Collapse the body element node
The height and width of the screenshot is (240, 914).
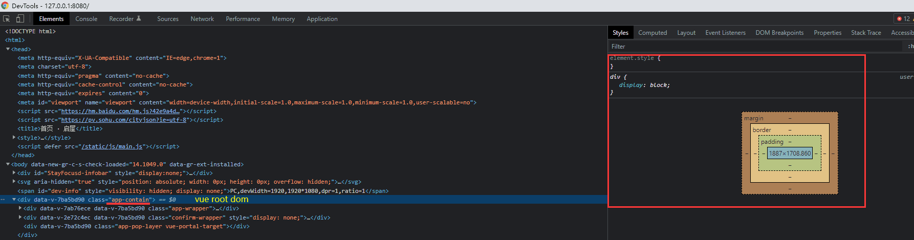[x=8, y=164]
